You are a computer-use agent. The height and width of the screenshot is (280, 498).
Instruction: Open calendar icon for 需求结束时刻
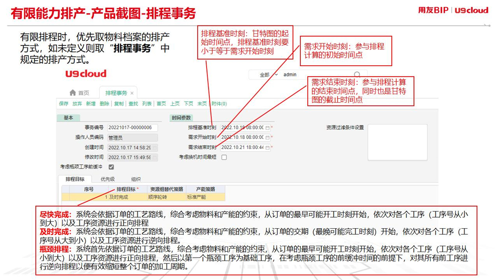[267, 147]
